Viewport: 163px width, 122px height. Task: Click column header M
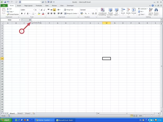point(106,23)
